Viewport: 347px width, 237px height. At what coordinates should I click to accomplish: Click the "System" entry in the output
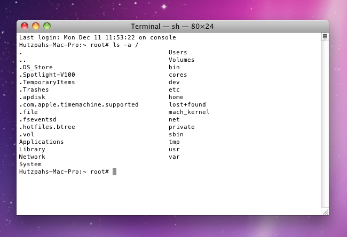[30, 164]
